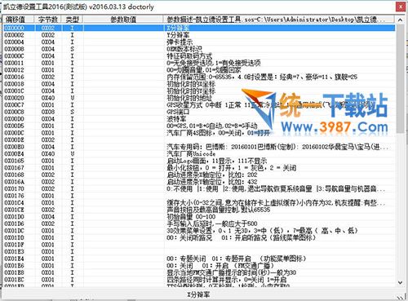408x301 pixels.
Task: Click the scrollbar down arrow
Action: 400,283
